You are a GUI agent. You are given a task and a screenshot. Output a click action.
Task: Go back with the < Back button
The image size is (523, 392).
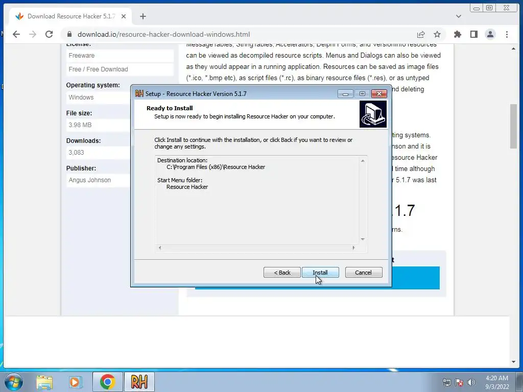tap(282, 273)
